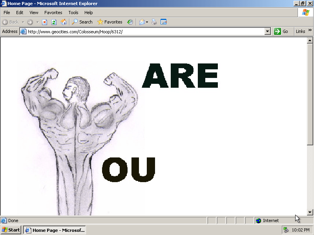The height and width of the screenshot is (235, 314).
Task: Open the History icon in toolbar
Action: click(130, 22)
